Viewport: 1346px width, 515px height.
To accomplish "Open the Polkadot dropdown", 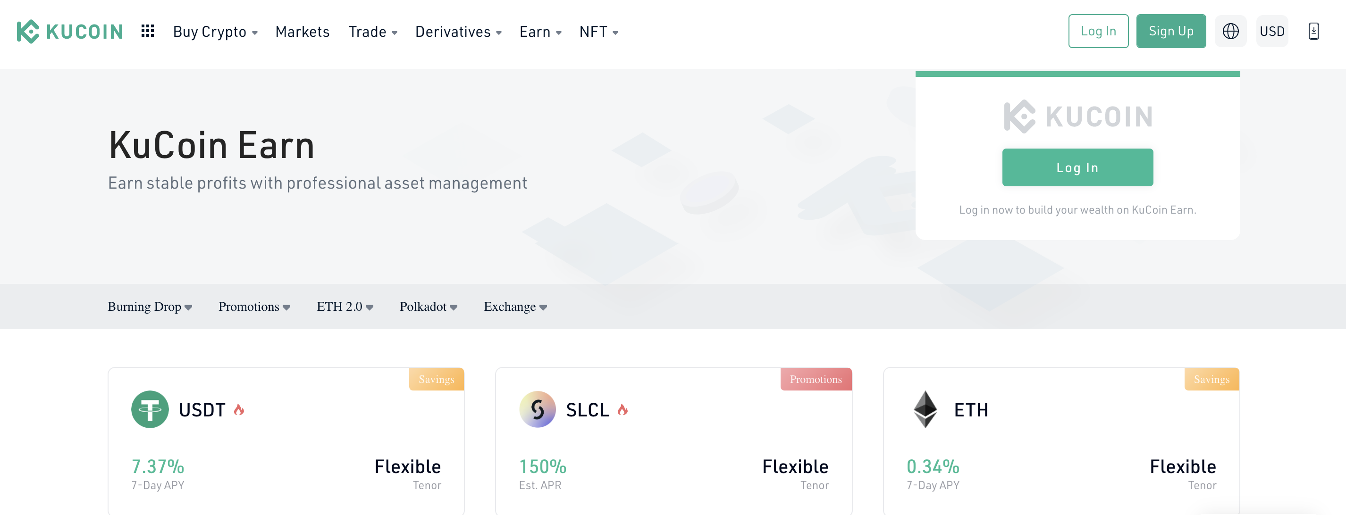I will click(x=429, y=307).
